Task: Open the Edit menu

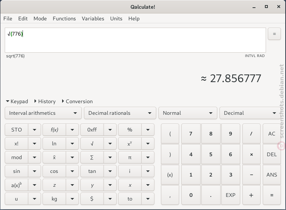Action: (x=23, y=19)
